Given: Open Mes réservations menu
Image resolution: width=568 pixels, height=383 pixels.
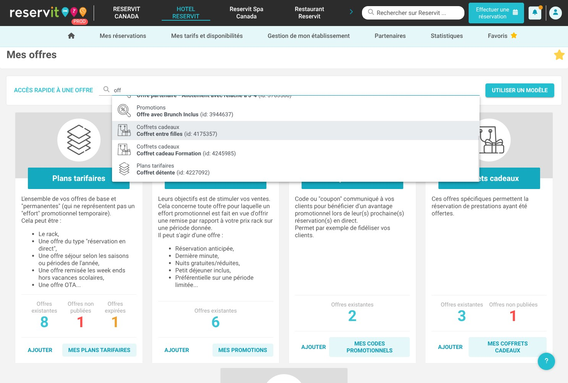Looking at the screenshot, I should click(x=123, y=36).
